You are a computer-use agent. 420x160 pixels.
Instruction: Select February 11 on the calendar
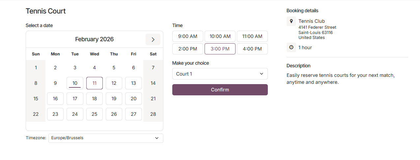click(95, 83)
